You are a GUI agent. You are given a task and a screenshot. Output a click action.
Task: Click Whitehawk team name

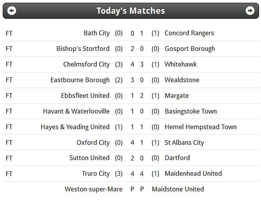coord(181,64)
